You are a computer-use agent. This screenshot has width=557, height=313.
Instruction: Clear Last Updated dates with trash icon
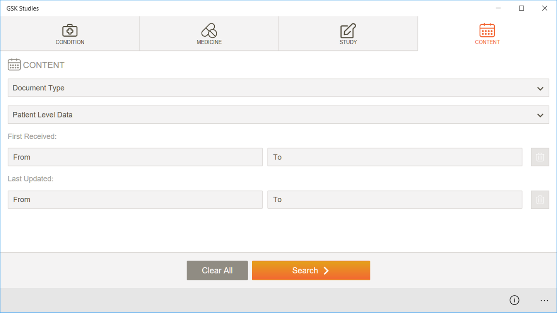540,199
